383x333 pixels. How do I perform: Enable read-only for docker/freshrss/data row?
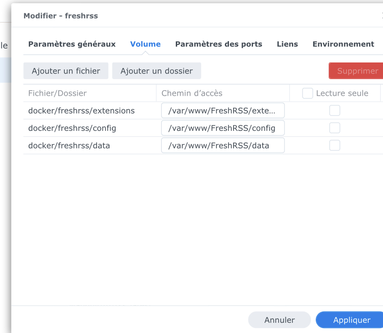pyautogui.click(x=334, y=145)
